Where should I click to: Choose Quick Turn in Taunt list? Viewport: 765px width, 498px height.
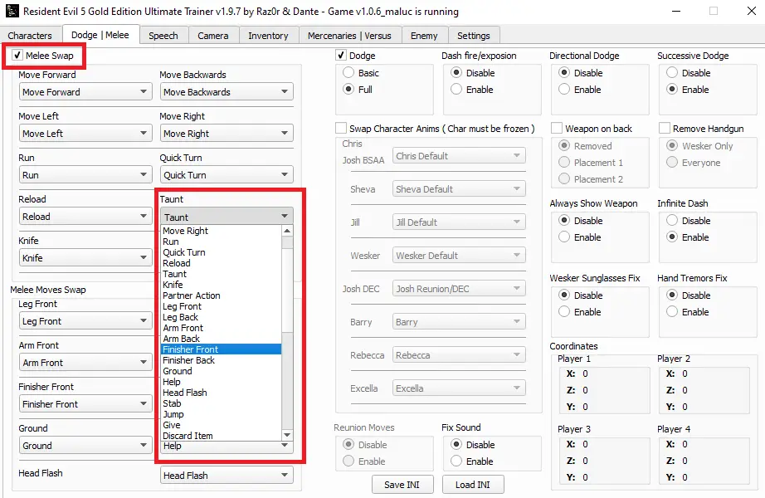point(221,252)
